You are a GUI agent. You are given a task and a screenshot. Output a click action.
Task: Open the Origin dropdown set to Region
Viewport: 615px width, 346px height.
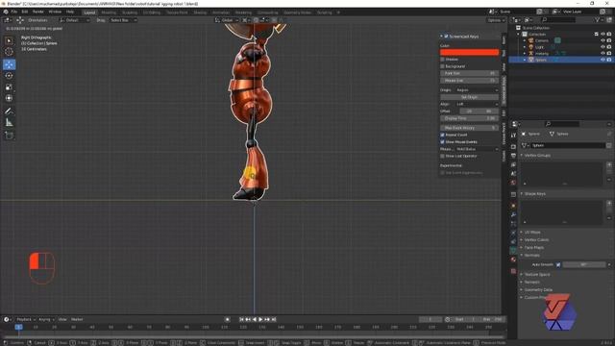click(x=477, y=89)
